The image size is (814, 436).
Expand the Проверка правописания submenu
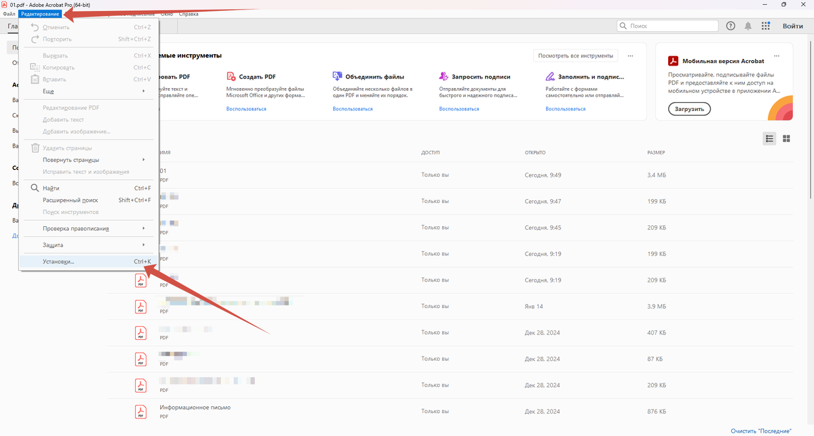(88, 228)
